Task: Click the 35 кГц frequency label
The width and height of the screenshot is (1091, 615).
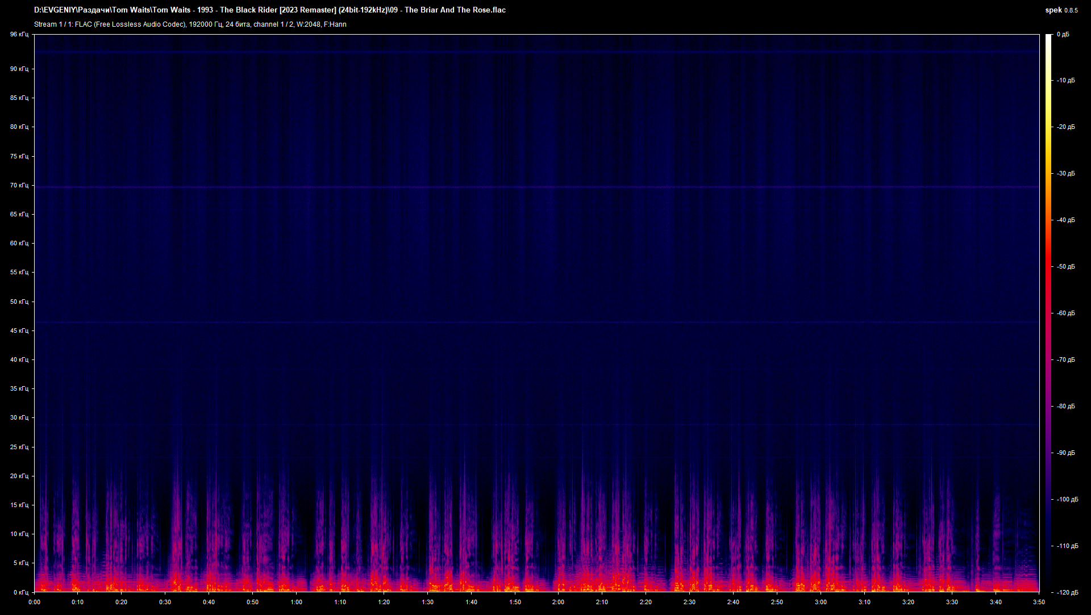Action: pyautogui.click(x=19, y=389)
